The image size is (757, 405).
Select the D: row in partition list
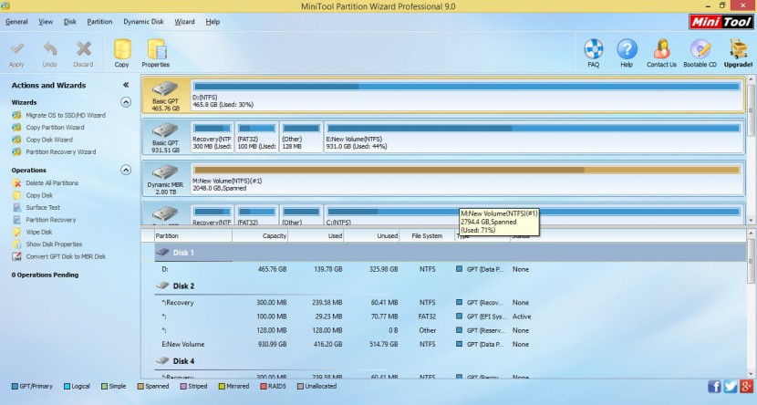point(444,269)
